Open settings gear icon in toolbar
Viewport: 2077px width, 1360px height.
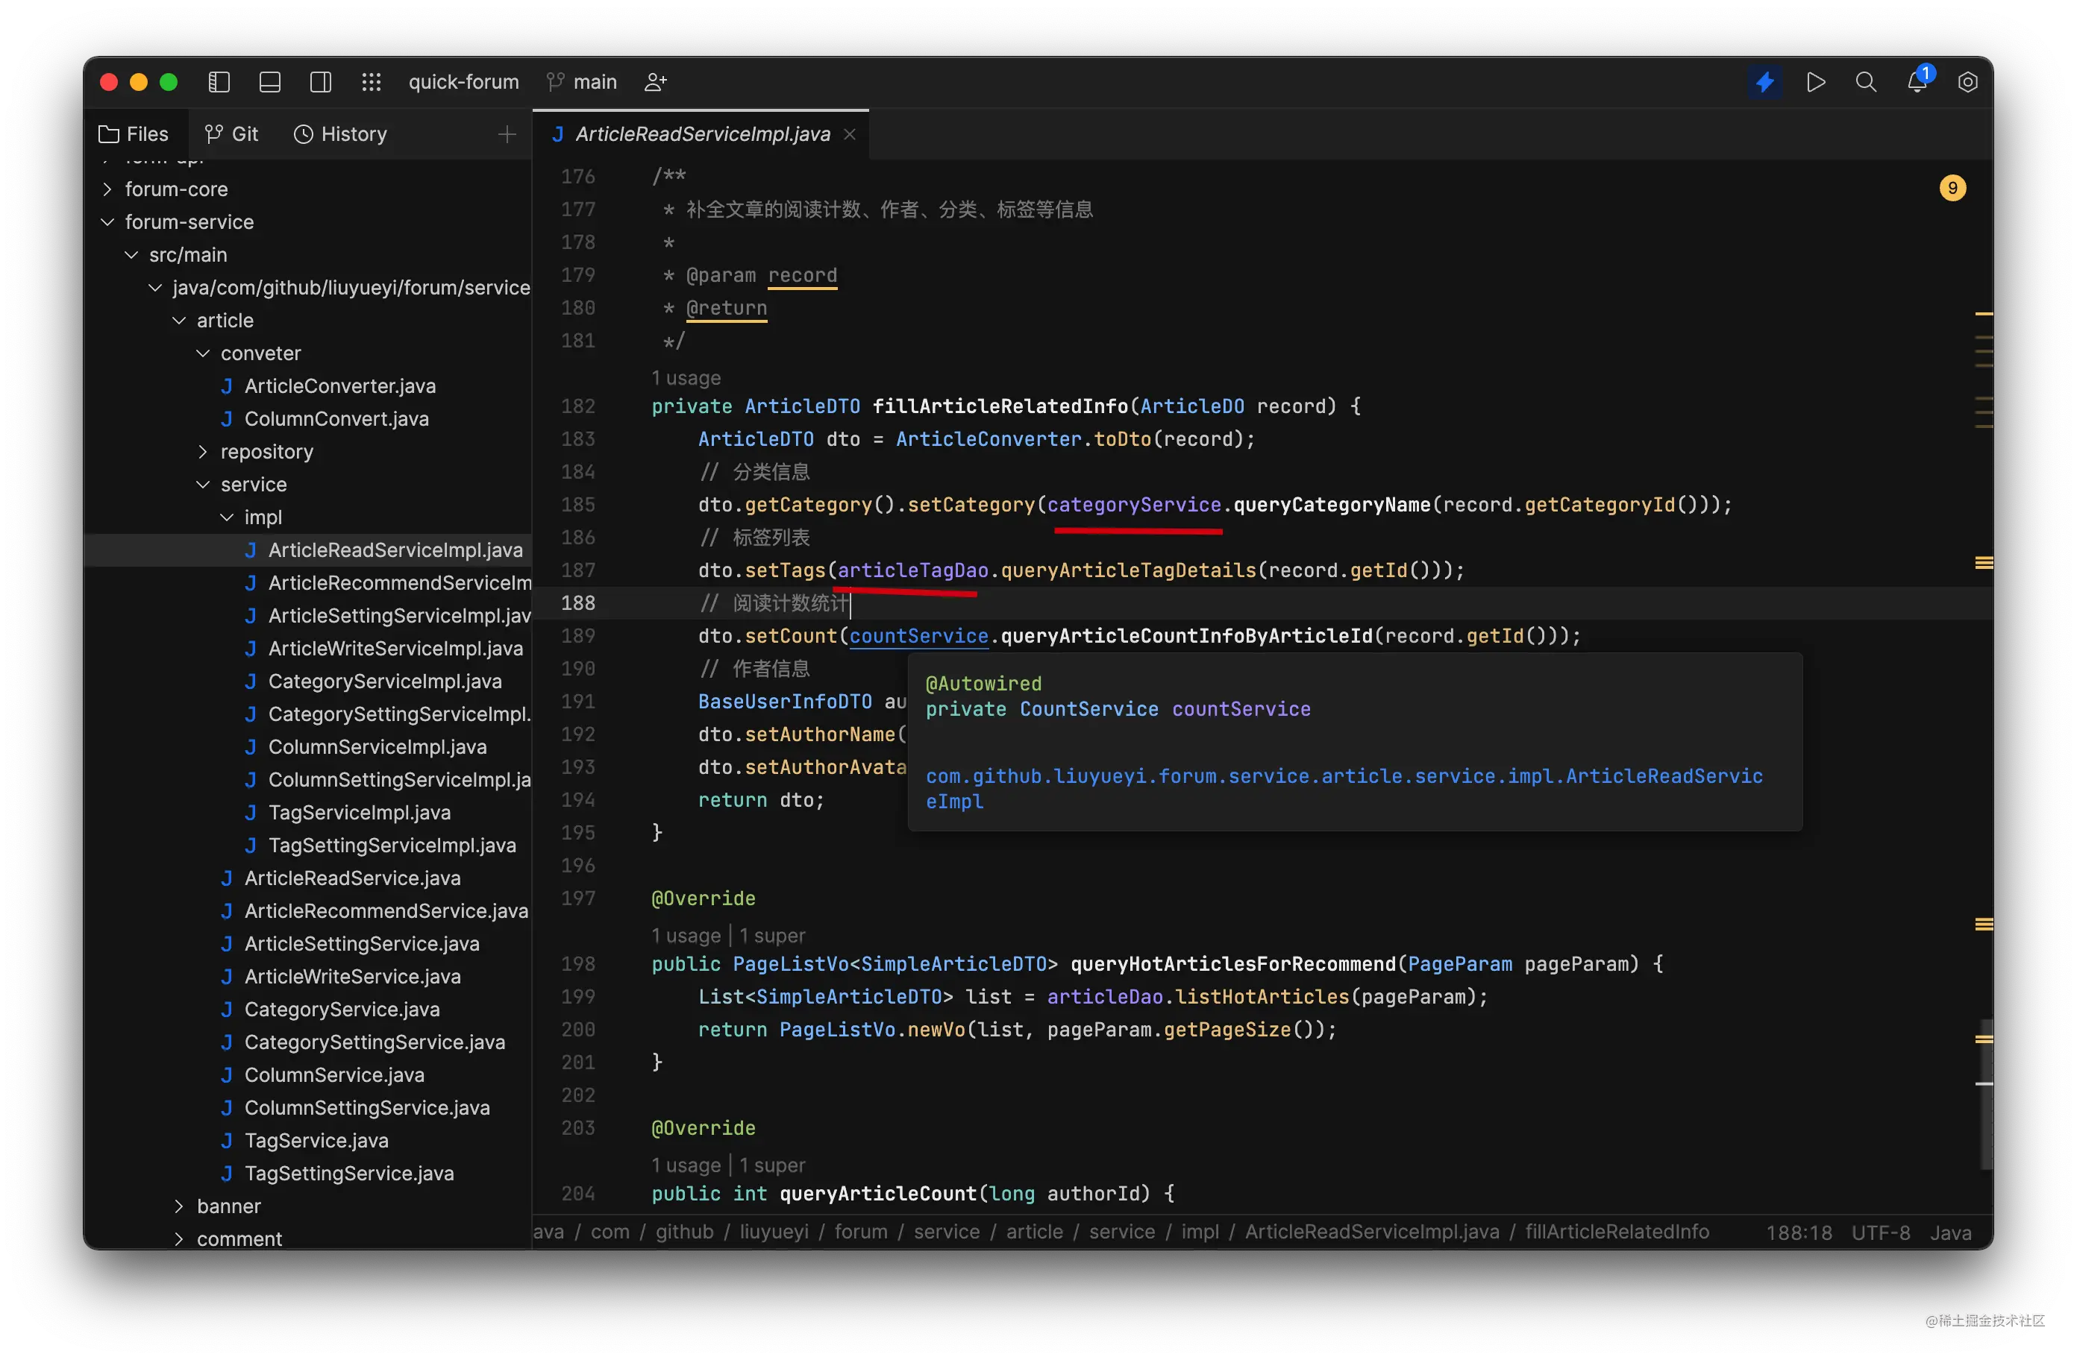point(1967,82)
